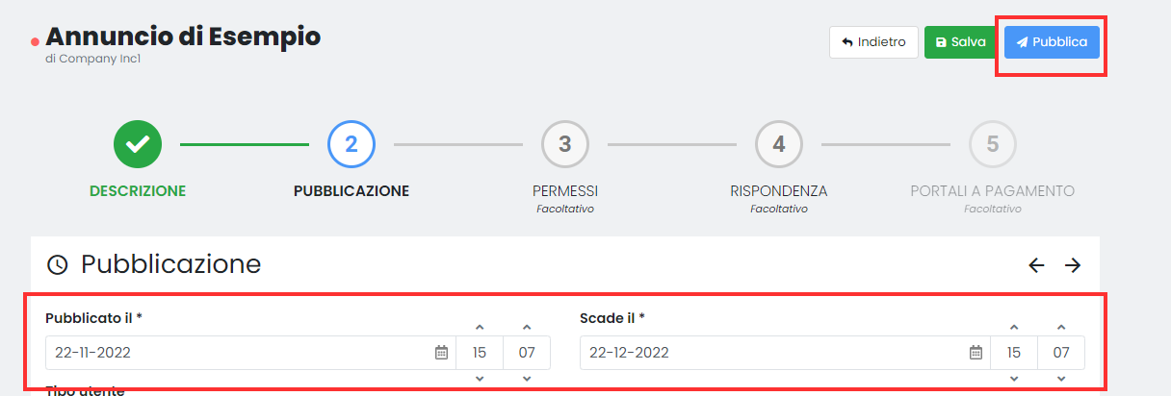Increase the Scade il minutes value
Viewport: 1171px width, 396px height.
(x=1061, y=328)
